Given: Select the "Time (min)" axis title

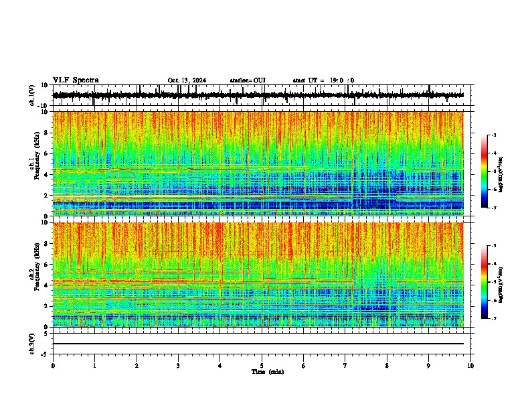Looking at the screenshot, I should 268,372.
